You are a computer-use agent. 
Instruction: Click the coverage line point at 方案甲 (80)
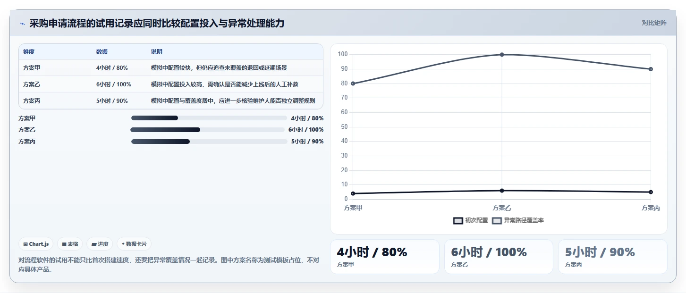coord(353,84)
